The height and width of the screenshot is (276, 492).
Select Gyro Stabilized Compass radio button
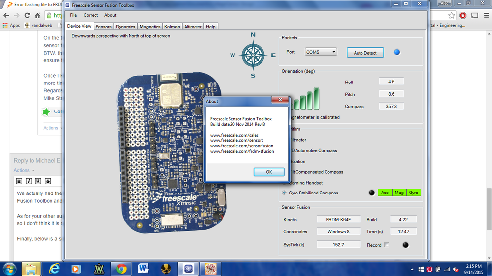(x=284, y=193)
